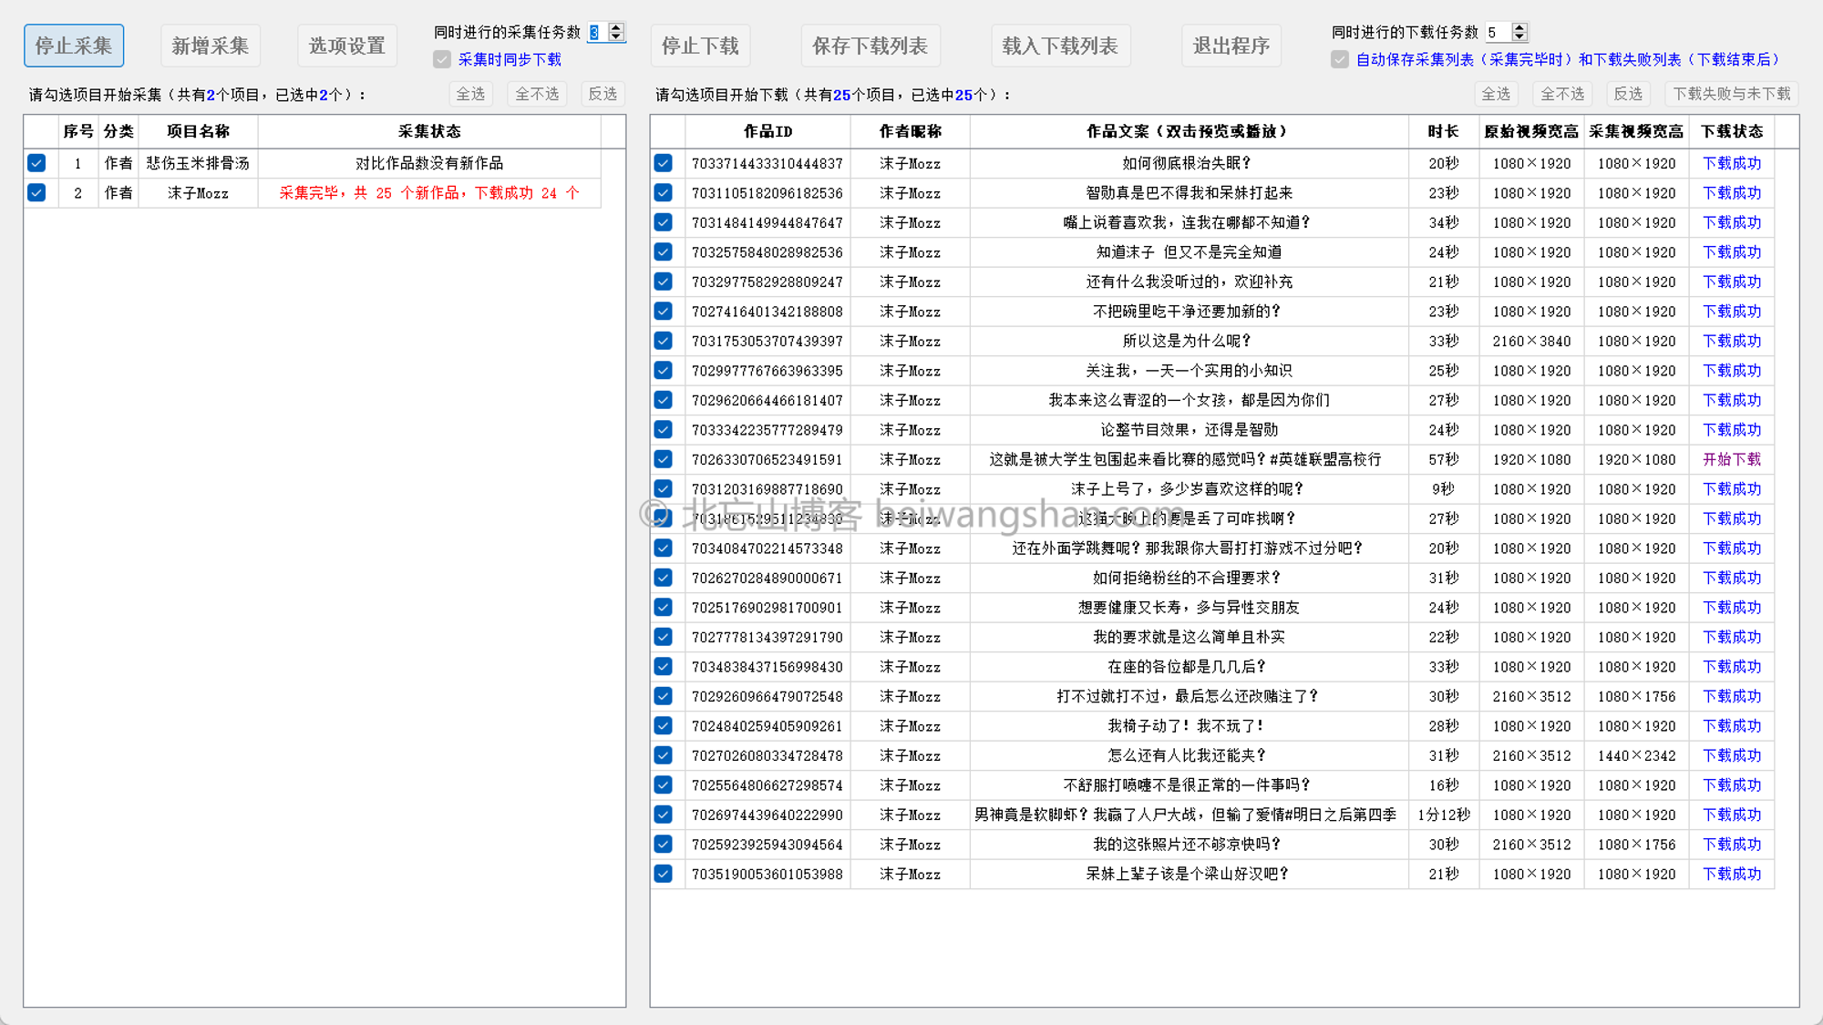
Task: Click 载入下载列表 to load download list
Action: [x=1060, y=44]
